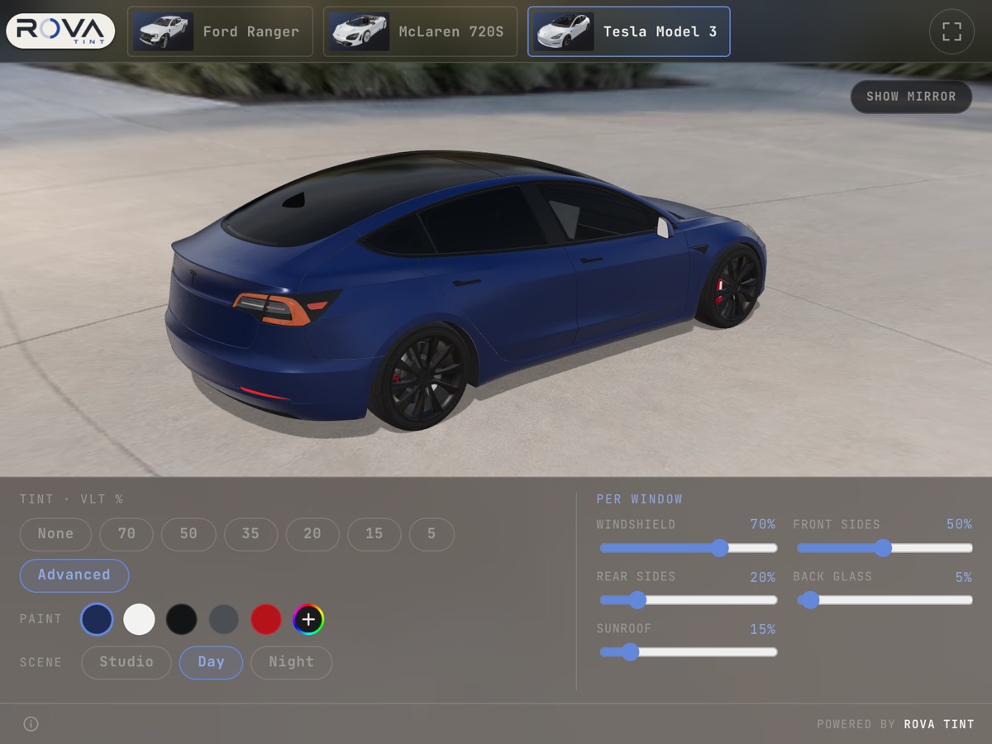
Task: Click the Rova Tint footer link
Action: (x=939, y=724)
